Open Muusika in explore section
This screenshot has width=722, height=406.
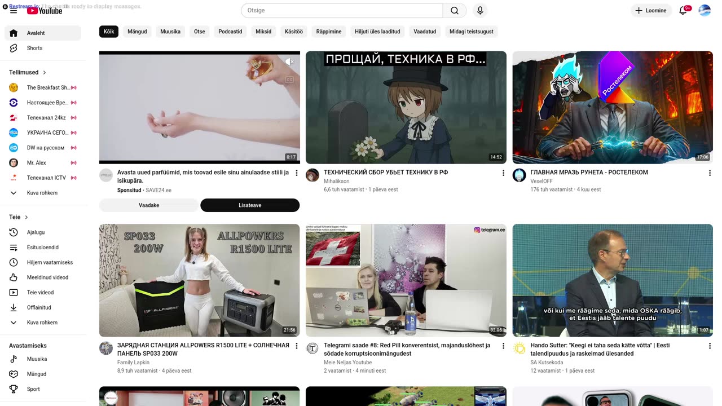coord(43,359)
